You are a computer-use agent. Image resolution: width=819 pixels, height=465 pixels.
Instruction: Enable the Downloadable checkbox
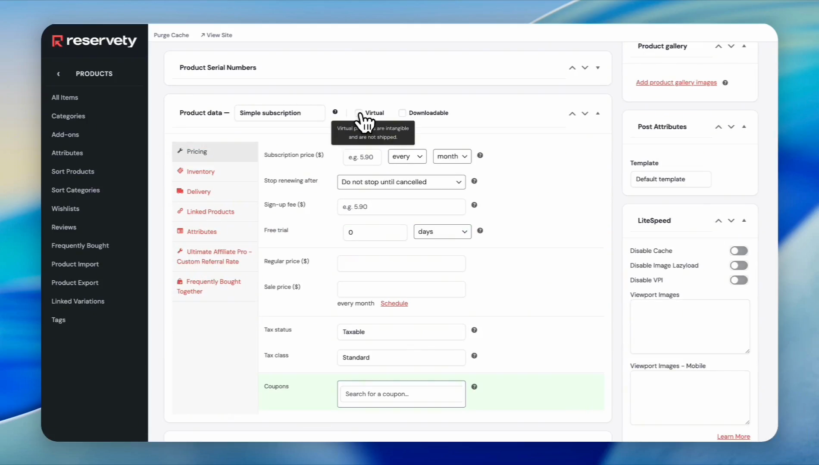(x=402, y=113)
